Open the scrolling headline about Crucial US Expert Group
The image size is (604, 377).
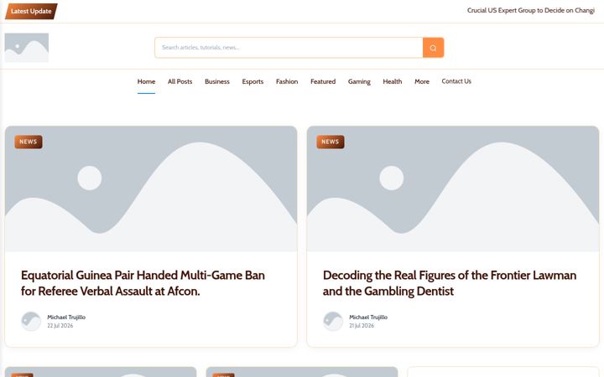tap(531, 10)
